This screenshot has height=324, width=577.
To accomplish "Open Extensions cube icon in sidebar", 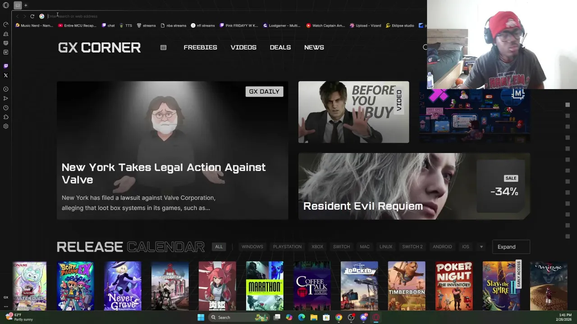I will coord(6,117).
